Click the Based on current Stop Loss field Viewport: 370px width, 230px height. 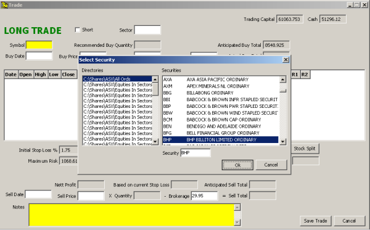184,185
